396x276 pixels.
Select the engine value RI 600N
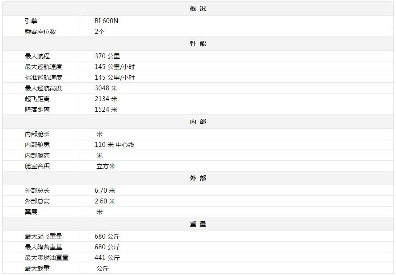coord(107,21)
